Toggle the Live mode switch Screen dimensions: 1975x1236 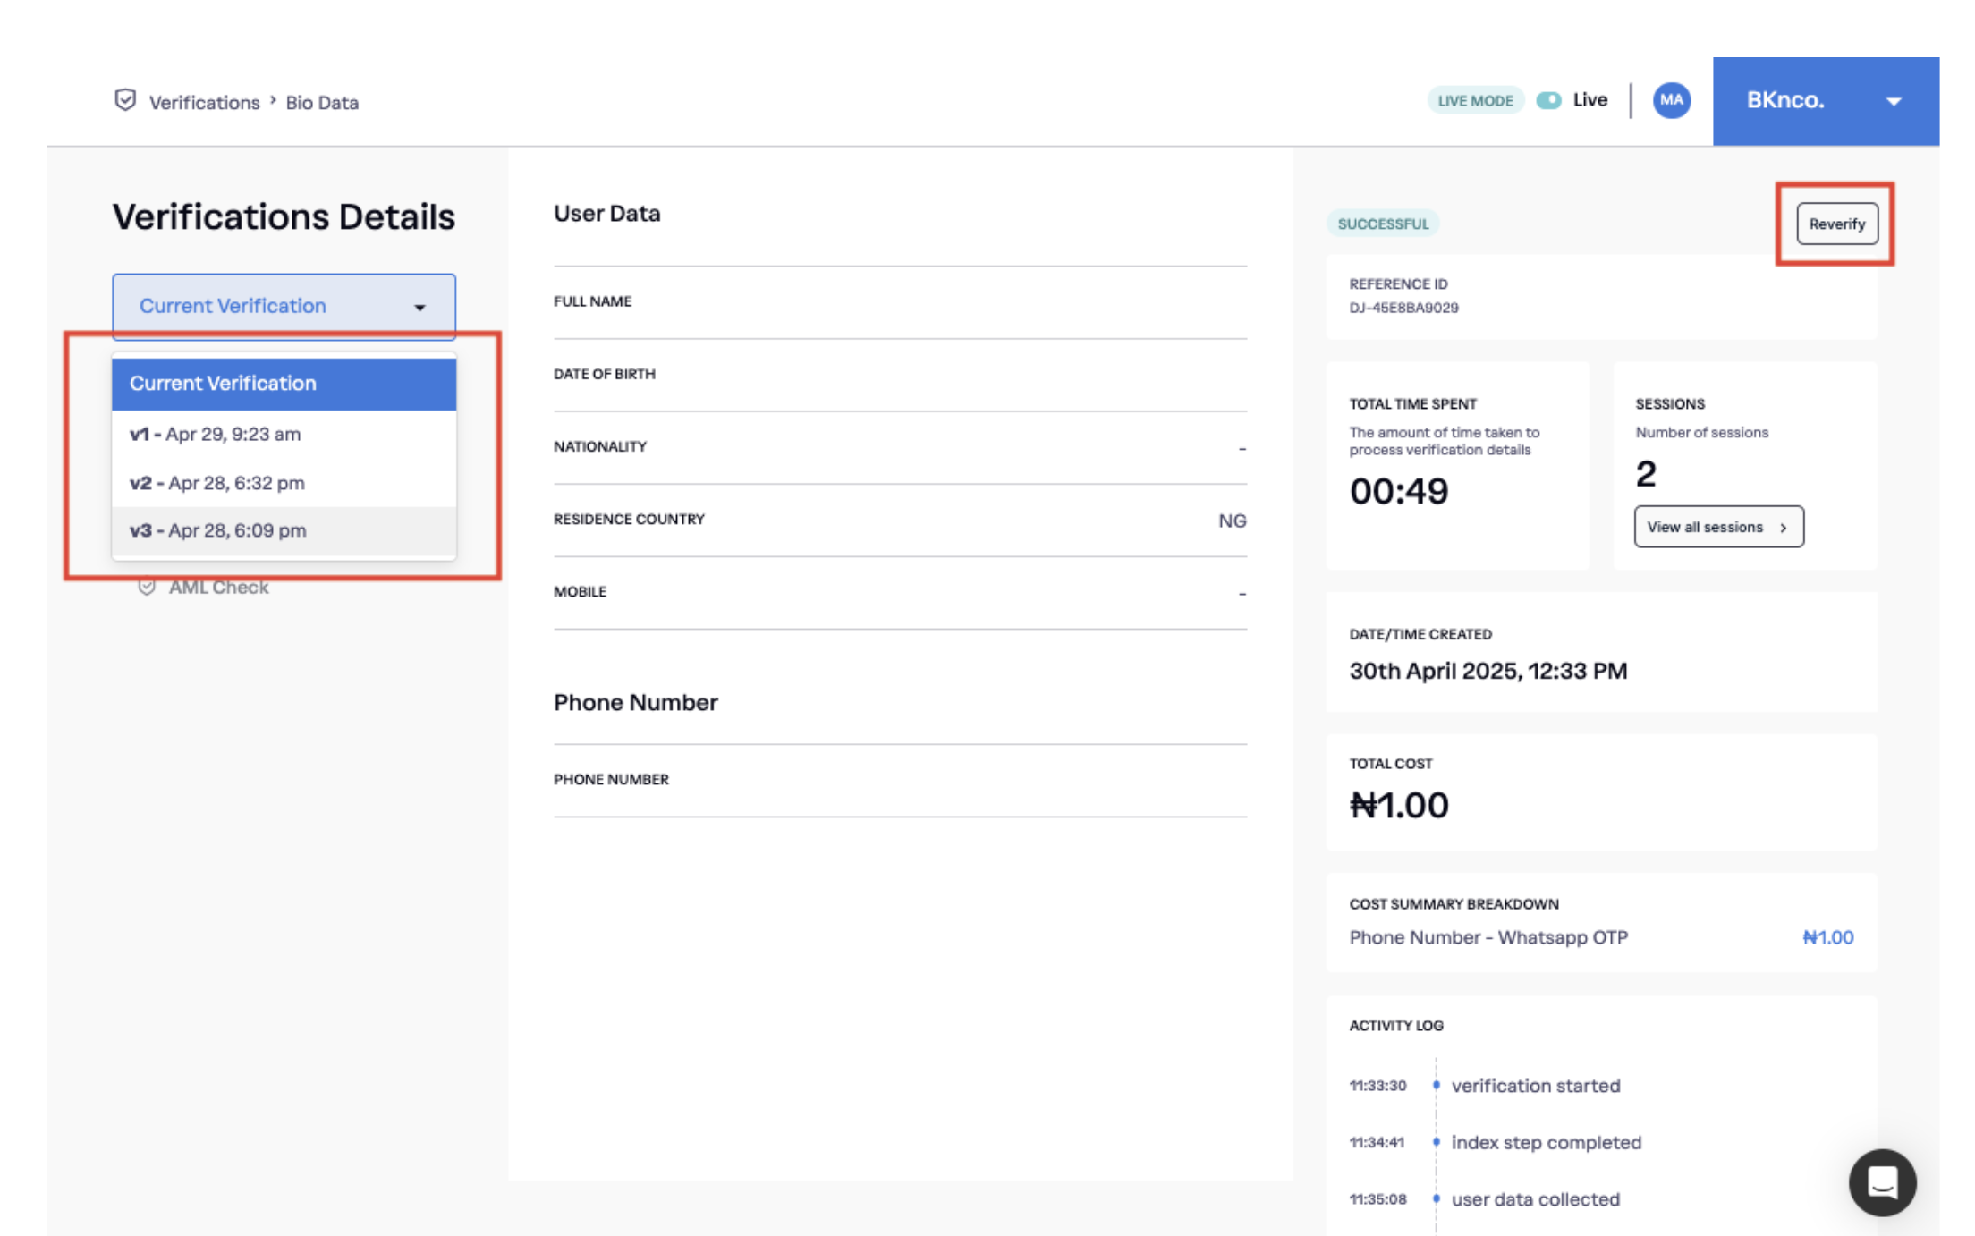1548,100
